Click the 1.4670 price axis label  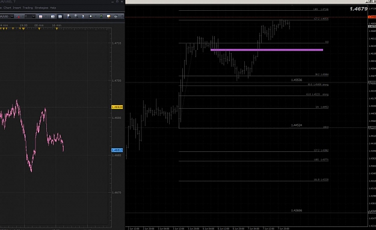coord(117,192)
